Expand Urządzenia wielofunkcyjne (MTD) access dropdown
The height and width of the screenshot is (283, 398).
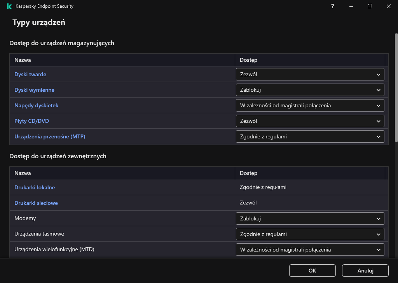coord(310,250)
